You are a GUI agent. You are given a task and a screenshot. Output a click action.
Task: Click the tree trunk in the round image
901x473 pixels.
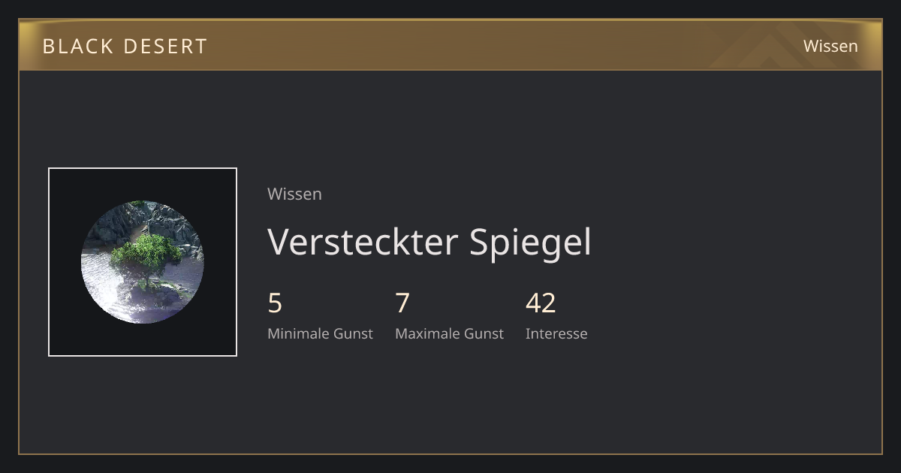click(x=147, y=280)
